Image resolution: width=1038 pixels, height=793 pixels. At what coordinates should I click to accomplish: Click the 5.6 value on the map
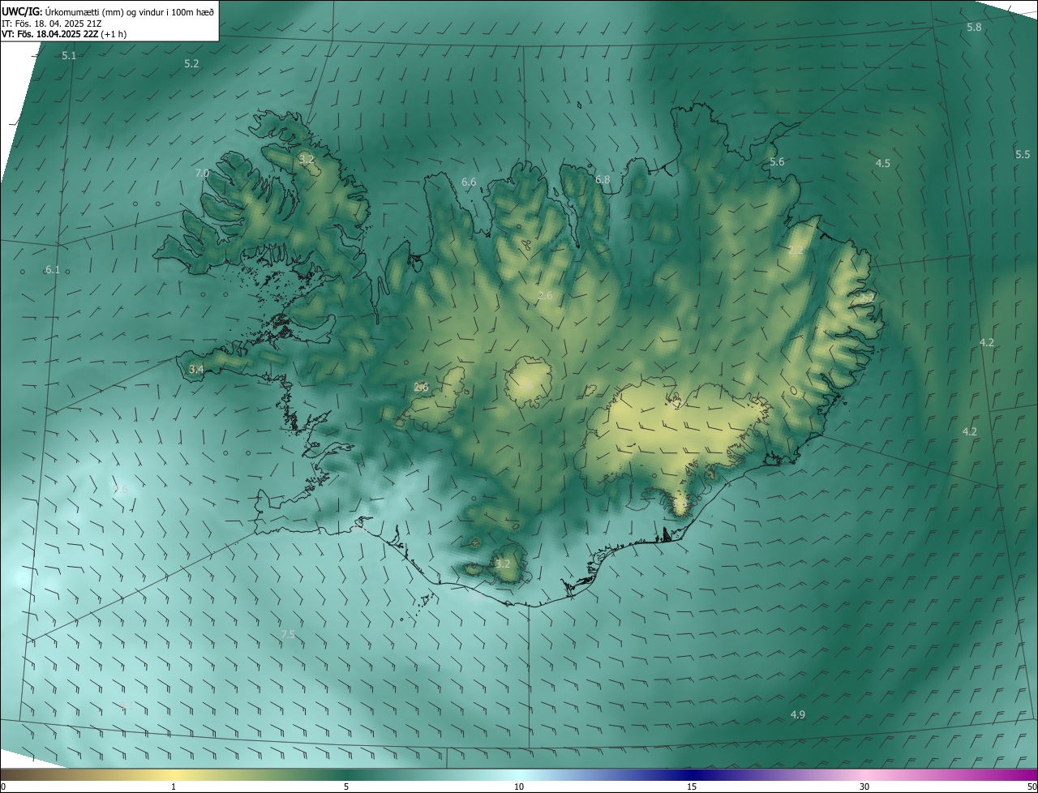777,161
